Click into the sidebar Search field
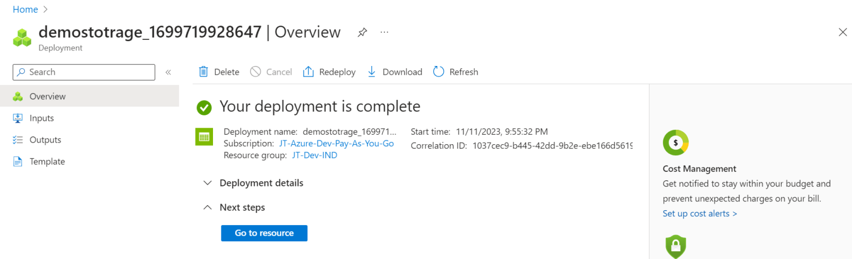Viewport: 852px width, 259px height. click(x=89, y=72)
